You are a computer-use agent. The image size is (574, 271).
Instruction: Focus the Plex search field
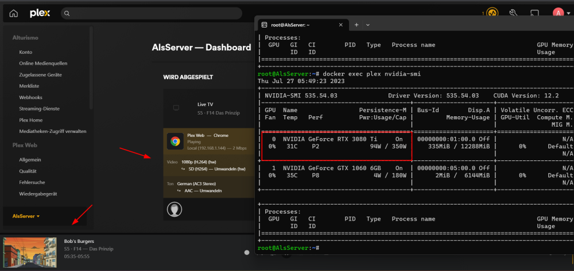[x=152, y=14]
